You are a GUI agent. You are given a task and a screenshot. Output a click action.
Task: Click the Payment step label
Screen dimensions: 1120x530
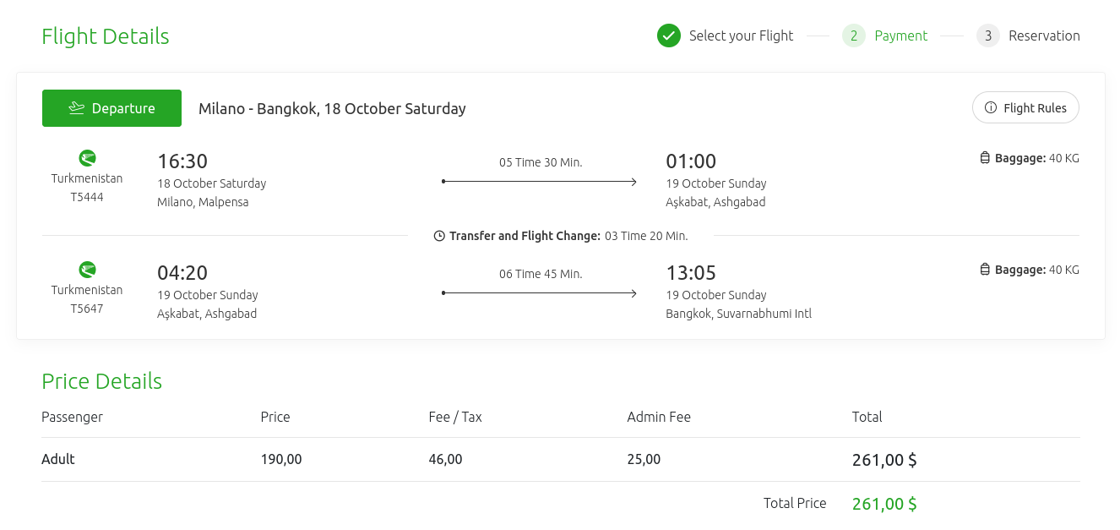point(900,36)
